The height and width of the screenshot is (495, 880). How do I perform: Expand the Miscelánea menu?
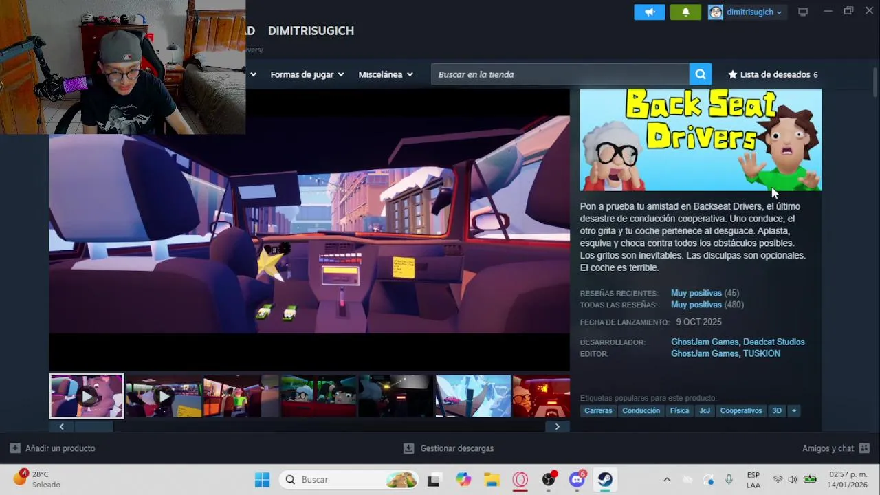coord(386,74)
